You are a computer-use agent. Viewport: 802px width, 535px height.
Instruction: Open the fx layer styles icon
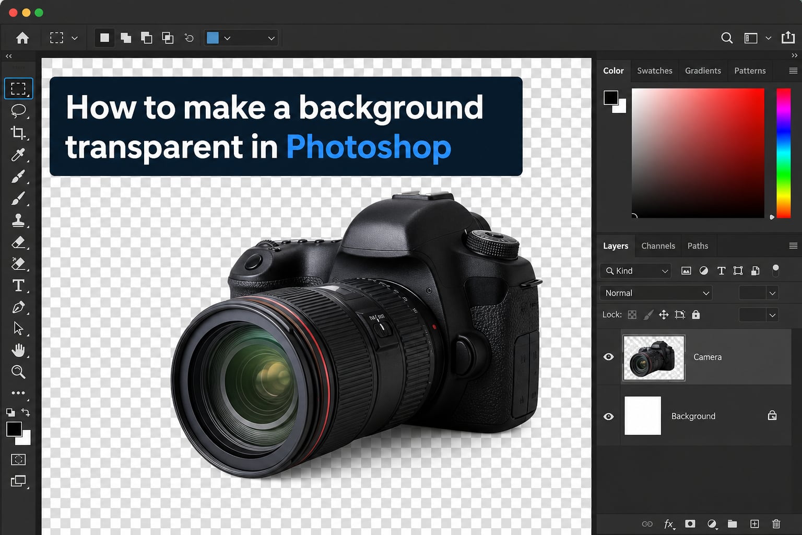pyautogui.click(x=669, y=524)
